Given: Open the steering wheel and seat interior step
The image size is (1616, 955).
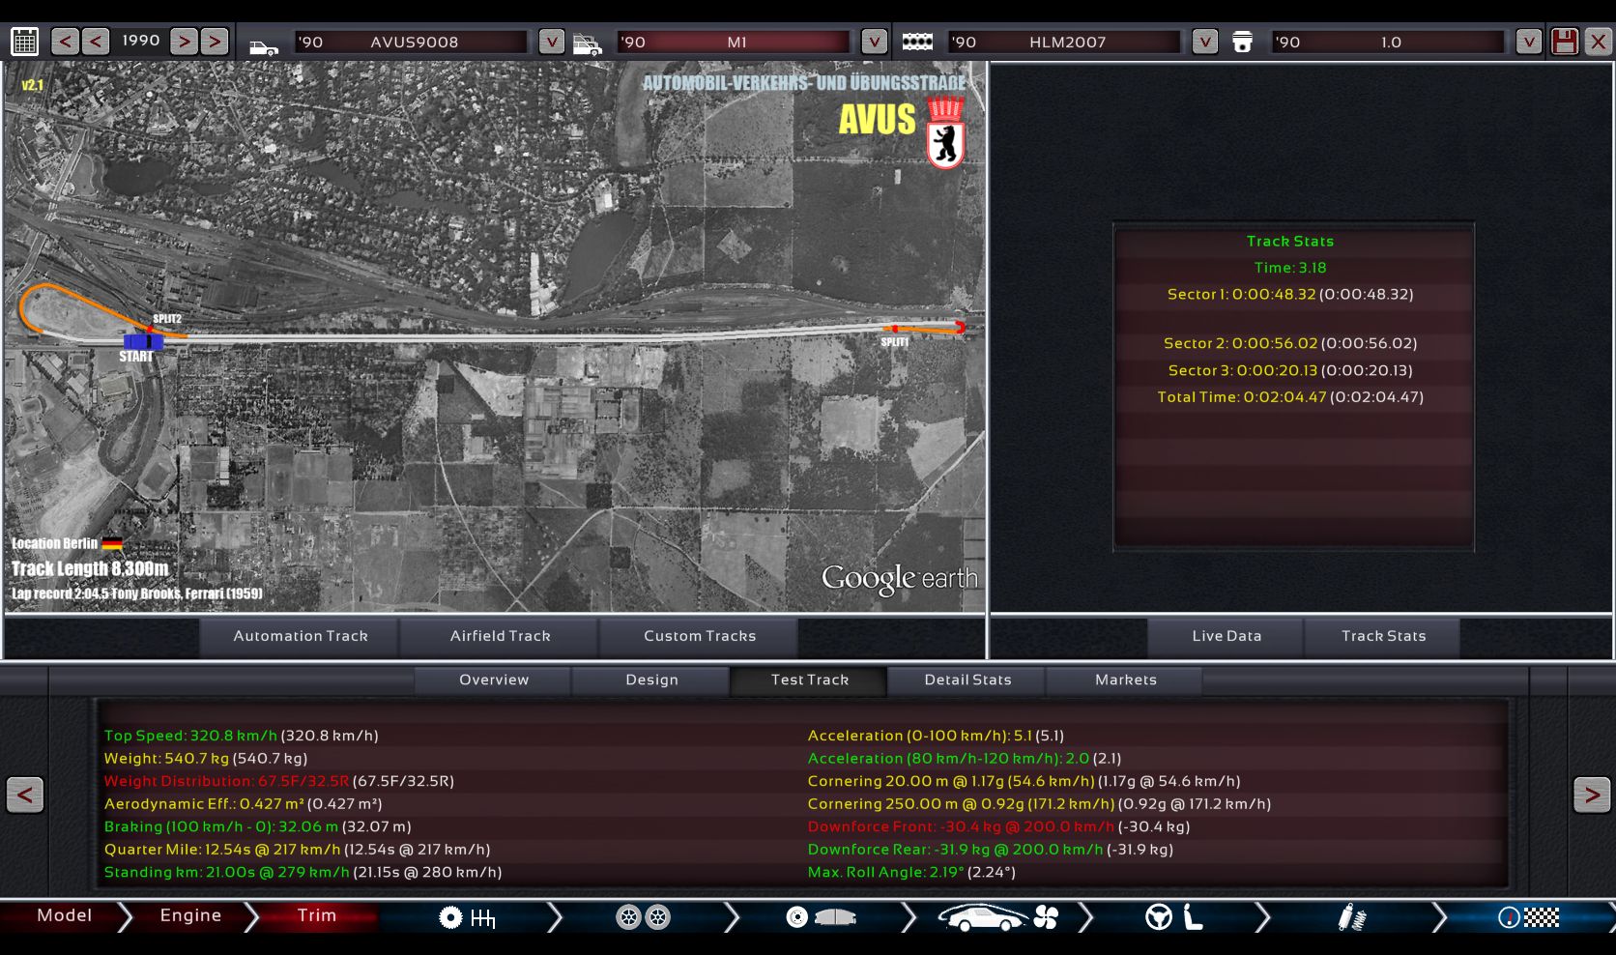Looking at the screenshot, I should point(1174,917).
